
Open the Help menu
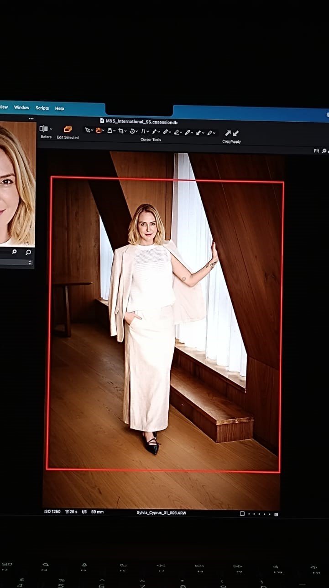[x=59, y=108]
